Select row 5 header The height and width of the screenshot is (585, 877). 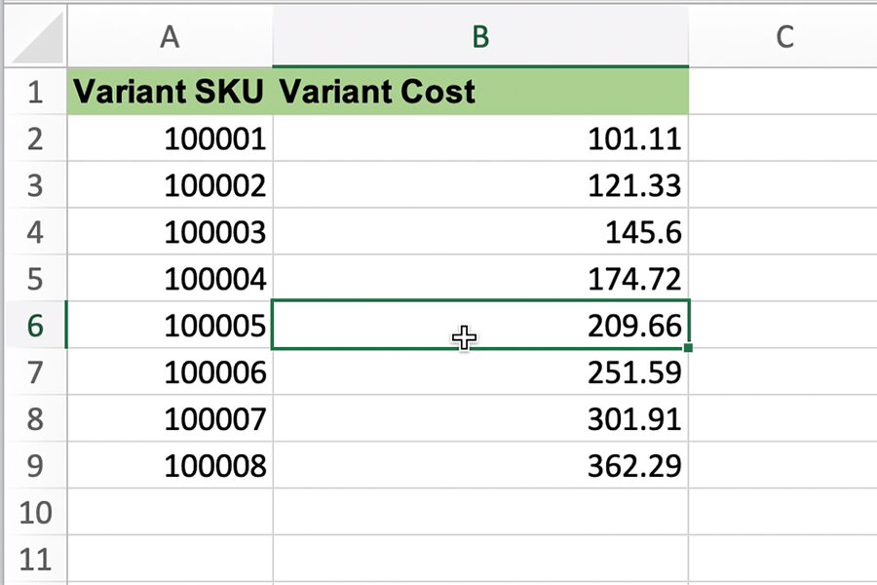click(35, 278)
